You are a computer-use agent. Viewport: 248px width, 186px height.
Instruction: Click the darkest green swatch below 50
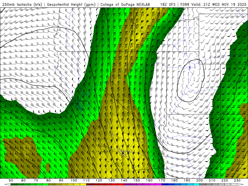pos(14,184)
